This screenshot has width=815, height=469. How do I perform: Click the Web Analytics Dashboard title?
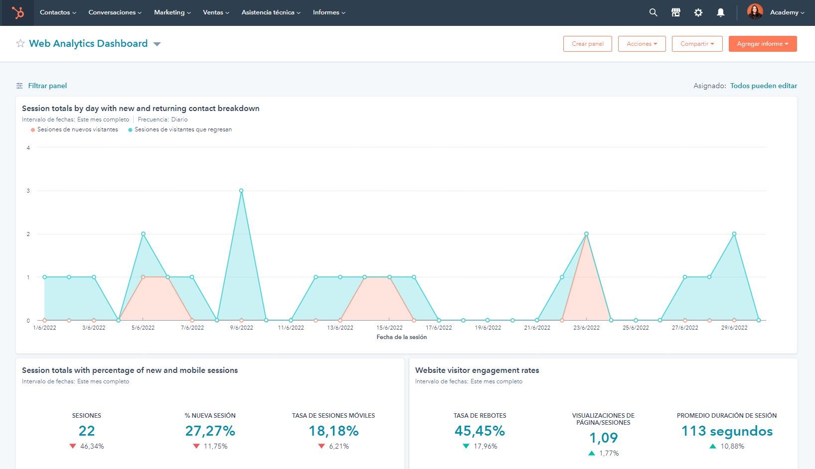(88, 43)
